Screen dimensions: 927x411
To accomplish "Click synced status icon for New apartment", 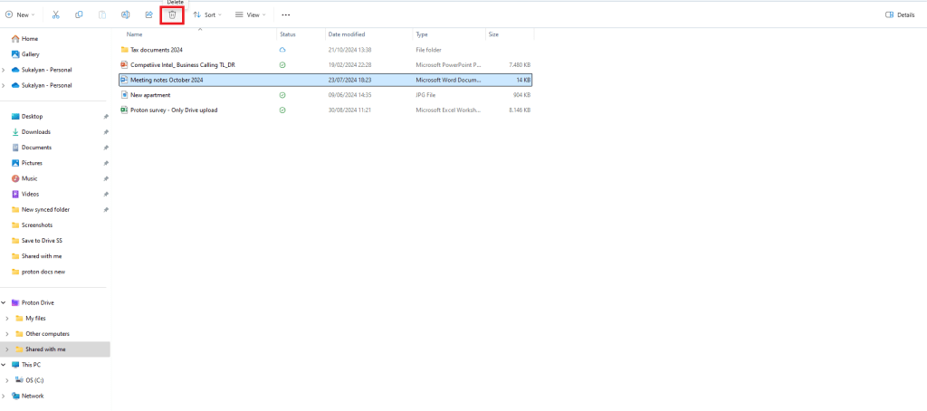I will (x=282, y=95).
